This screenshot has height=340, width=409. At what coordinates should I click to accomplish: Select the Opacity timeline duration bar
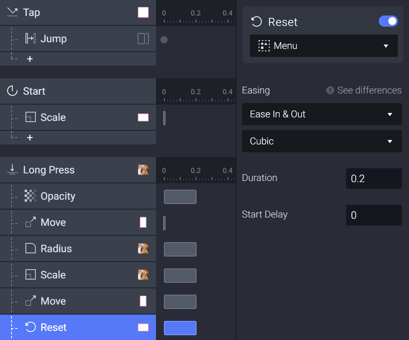[x=180, y=197]
